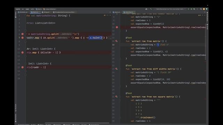Open the README.md editor tab
223x125 pixels.
coord(23,12)
